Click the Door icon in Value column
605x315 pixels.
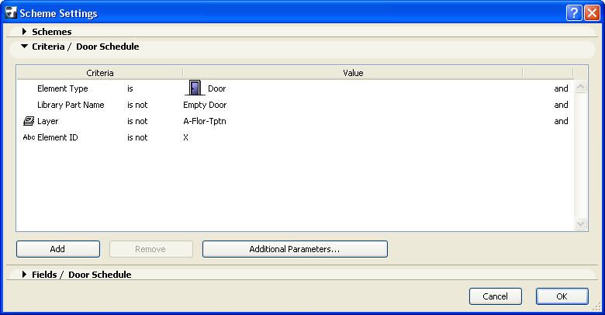[x=195, y=88]
